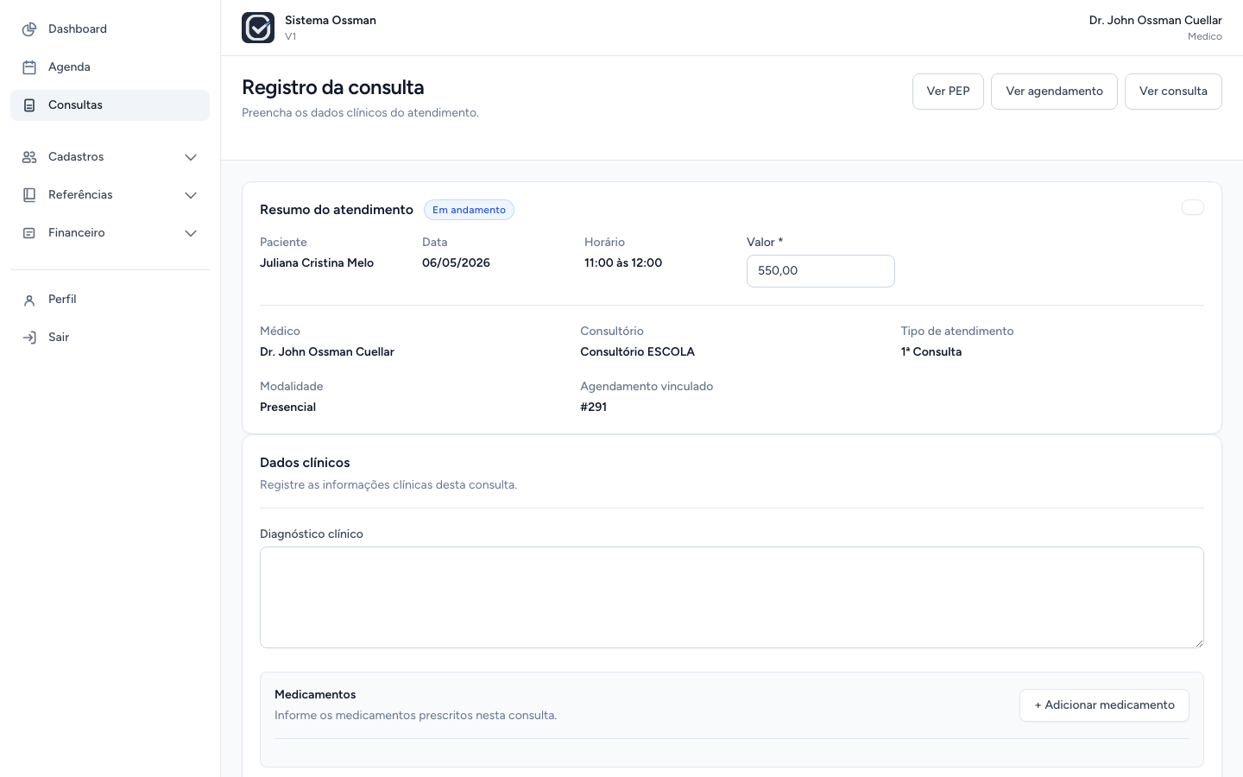Click the Dados clínicos section heading

(x=305, y=463)
